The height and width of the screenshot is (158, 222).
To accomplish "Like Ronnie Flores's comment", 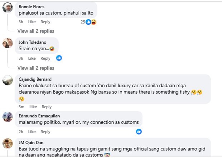I will 32,22.
